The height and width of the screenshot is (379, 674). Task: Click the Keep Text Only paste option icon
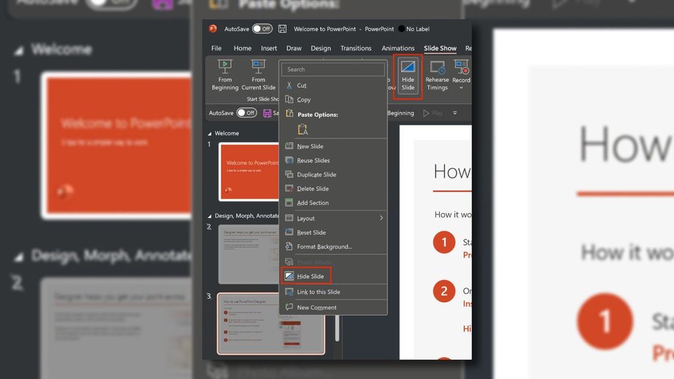pos(303,129)
